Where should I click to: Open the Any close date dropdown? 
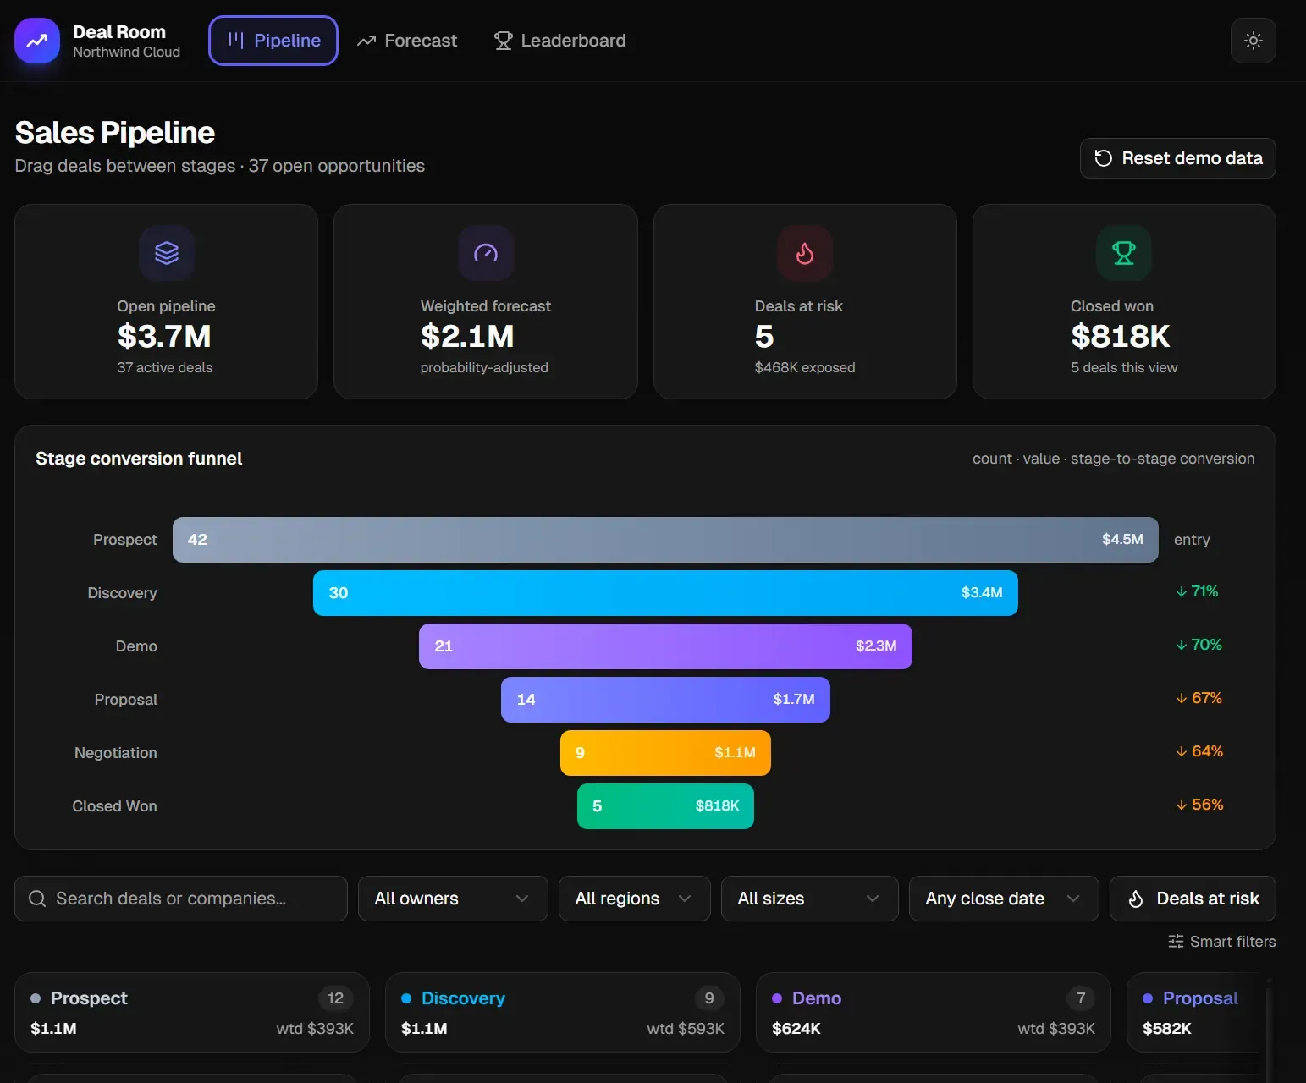[1004, 899]
